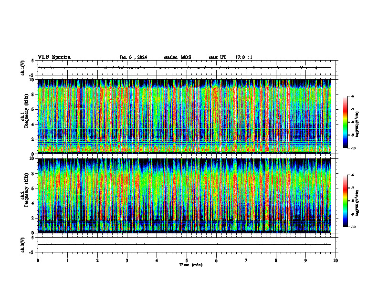This screenshot has height=292, width=378.
Task: Click the ch.1 voltage waveform trace
Action: click(184, 68)
